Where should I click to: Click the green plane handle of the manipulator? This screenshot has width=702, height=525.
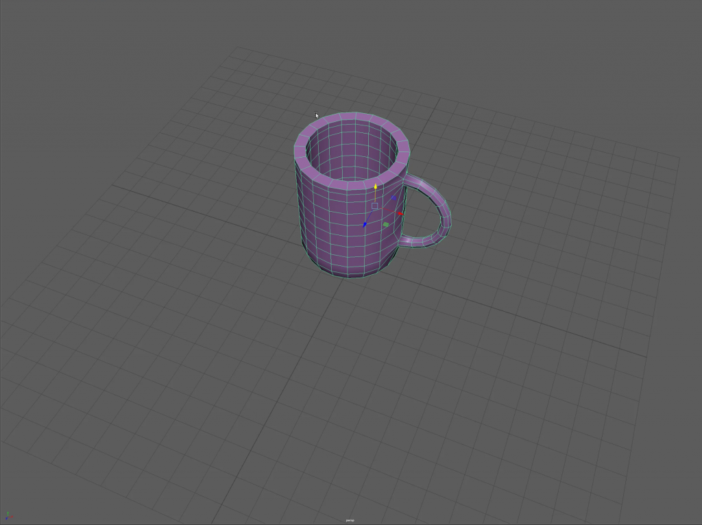click(x=386, y=224)
